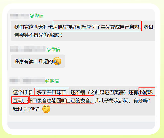
Task: Click the thinking-smile emoji in third message
Action: [x=46, y=109]
